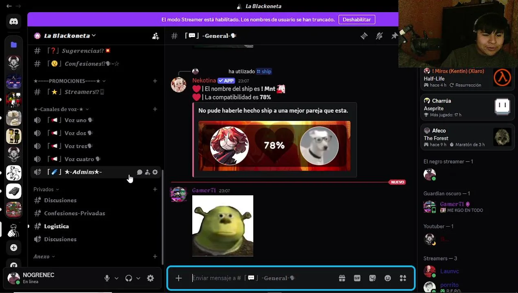Open Gamer71 message author name
Viewport: 518px width, 293px height.
[204, 190]
